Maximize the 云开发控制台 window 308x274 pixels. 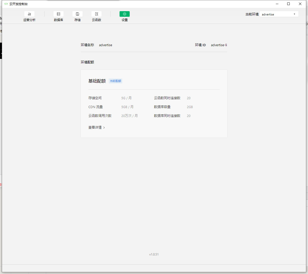coord(288,4)
